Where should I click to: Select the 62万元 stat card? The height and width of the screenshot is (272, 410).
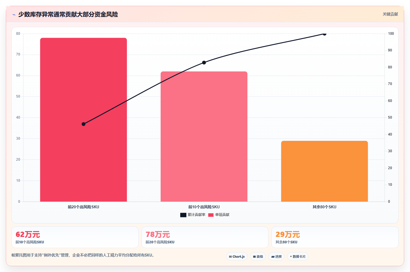75,237
